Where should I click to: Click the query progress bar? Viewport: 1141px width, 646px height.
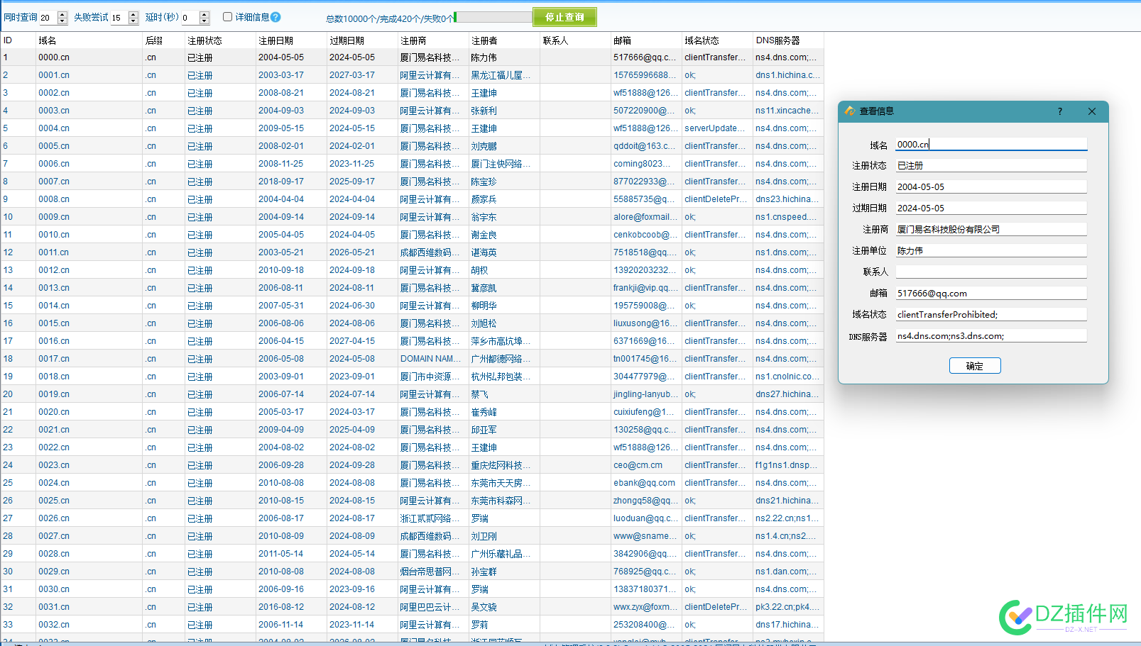point(493,17)
